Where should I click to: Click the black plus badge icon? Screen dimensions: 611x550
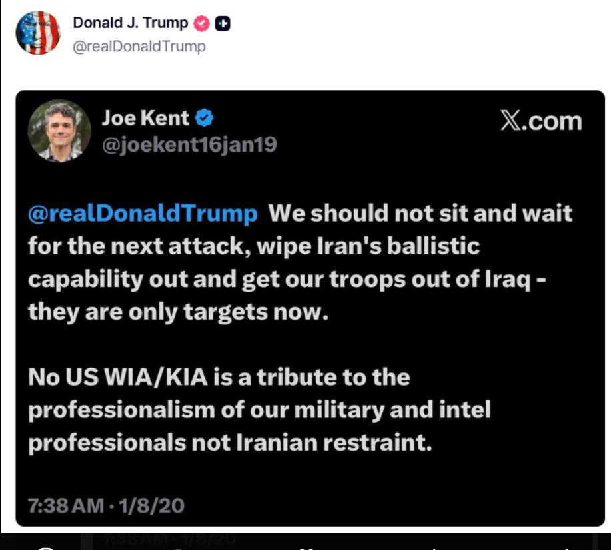coord(223,23)
